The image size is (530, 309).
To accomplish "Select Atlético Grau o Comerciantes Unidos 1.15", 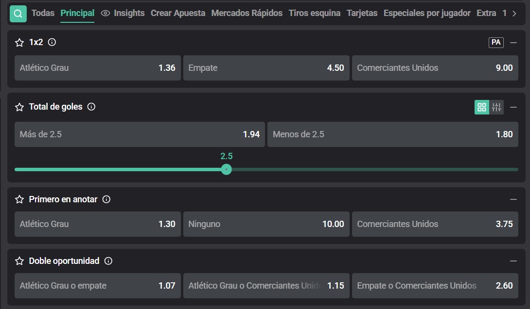I will 266,286.
